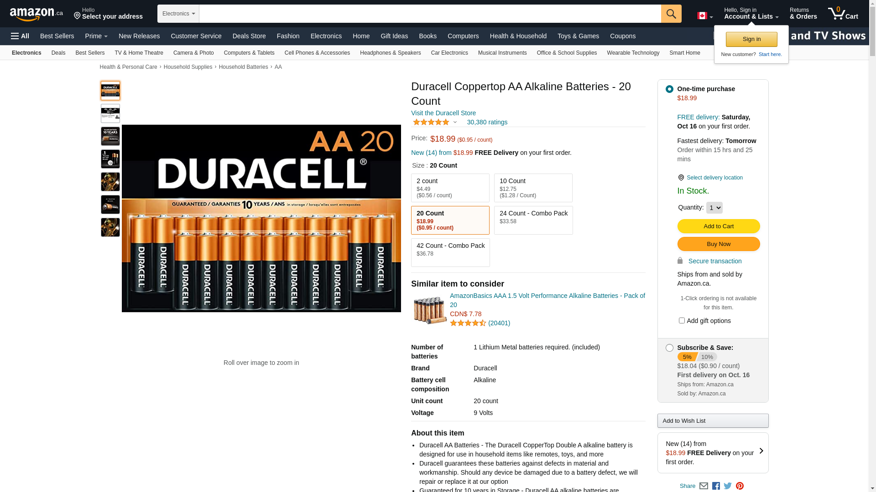Image resolution: width=876 pixels, height=492 pixels.
Task: Share on Pinterest icon
Action: tap(740, 486)
